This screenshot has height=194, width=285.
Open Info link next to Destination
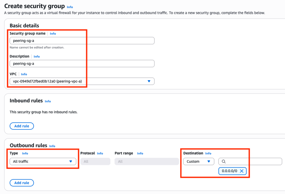208,153
